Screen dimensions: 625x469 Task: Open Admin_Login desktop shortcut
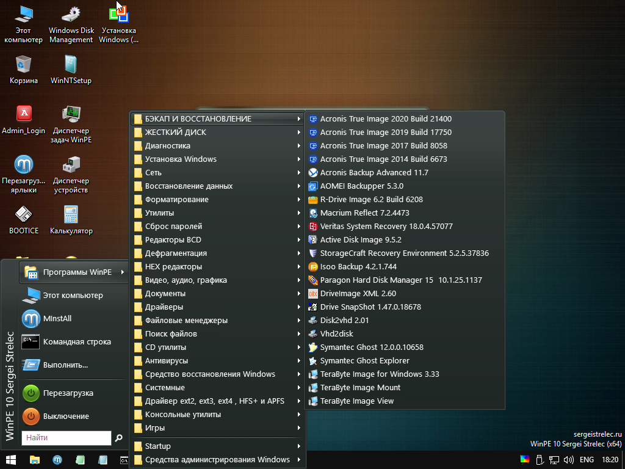[24, 120]
